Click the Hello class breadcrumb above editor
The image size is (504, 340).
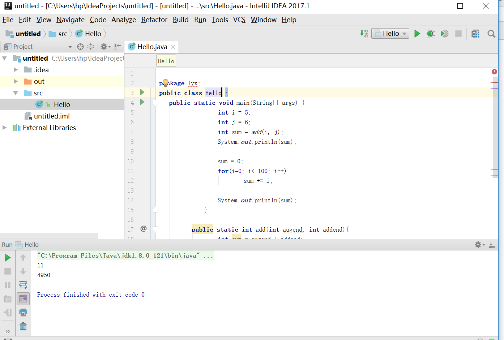click(x=166, y=61)
